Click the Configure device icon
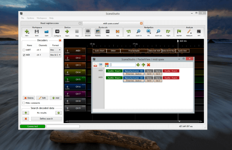 (57, 31)
